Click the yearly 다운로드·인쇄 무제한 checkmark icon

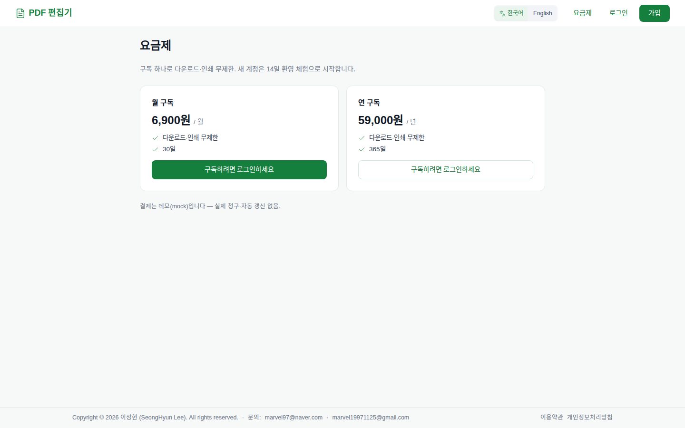click(362, 138)
